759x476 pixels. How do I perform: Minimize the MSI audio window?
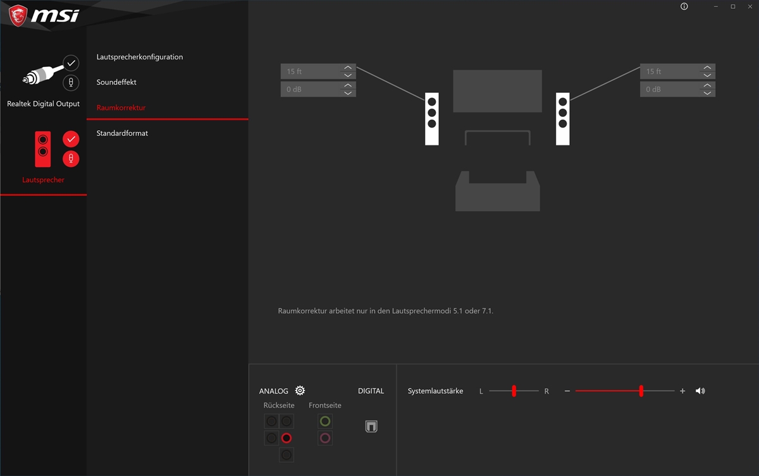pyautogui.click(x=716, y=6)
